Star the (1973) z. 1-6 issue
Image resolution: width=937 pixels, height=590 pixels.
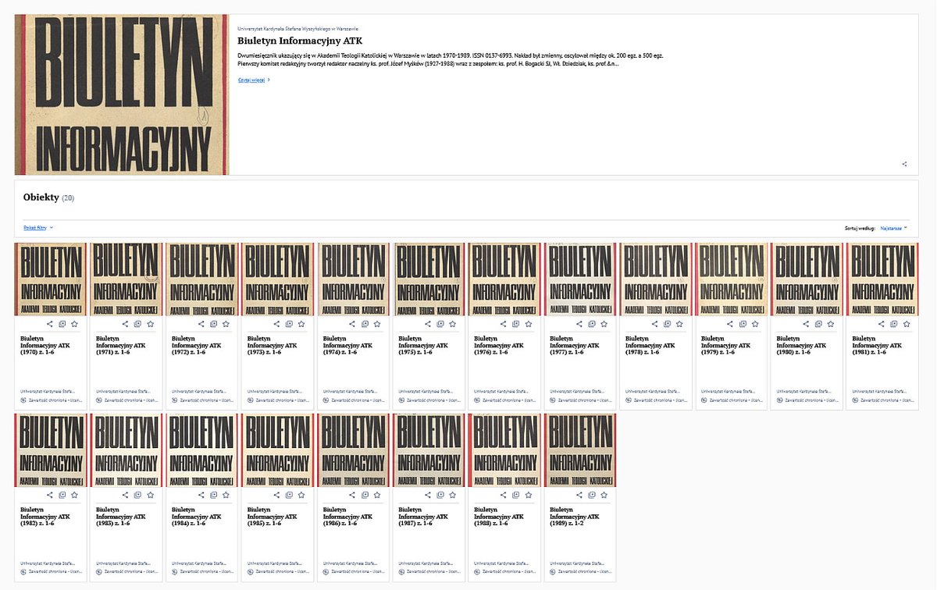pyautogui.click(x=302, y=323)
